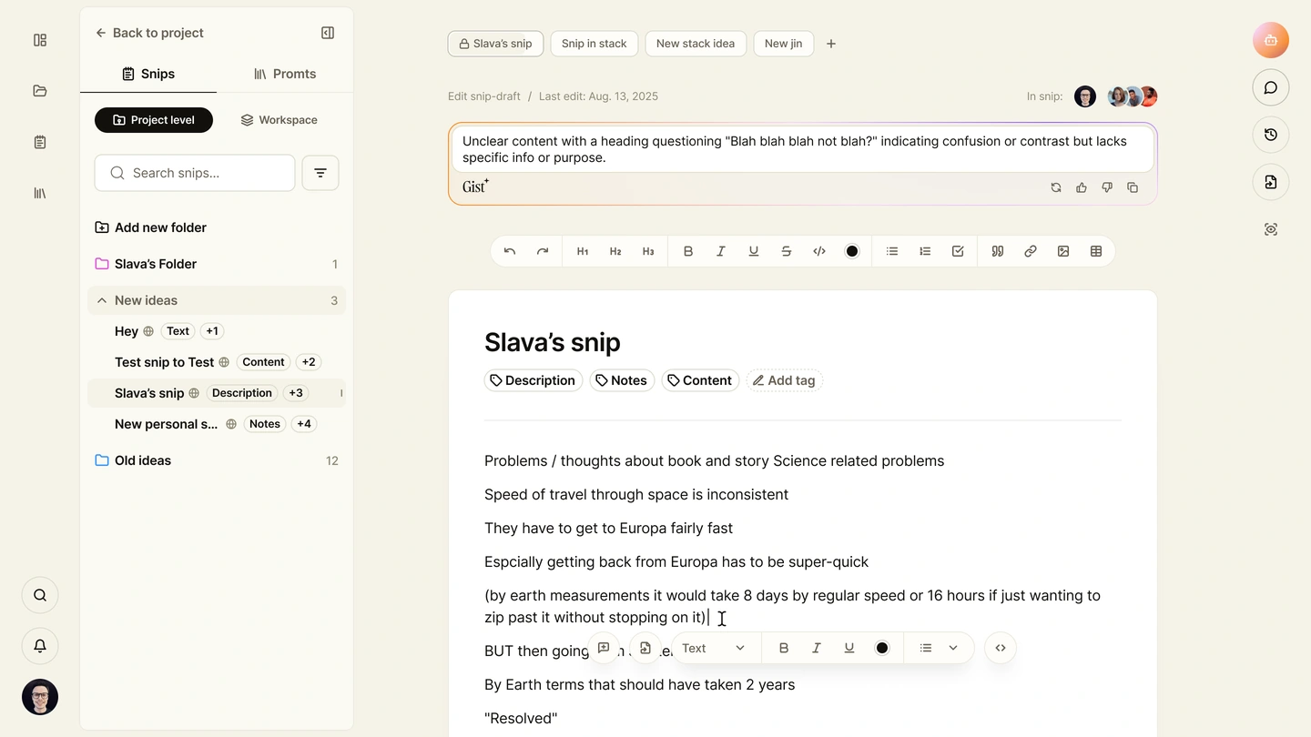Expand the +3 tags on Slava's snip row

pos(296,393)
